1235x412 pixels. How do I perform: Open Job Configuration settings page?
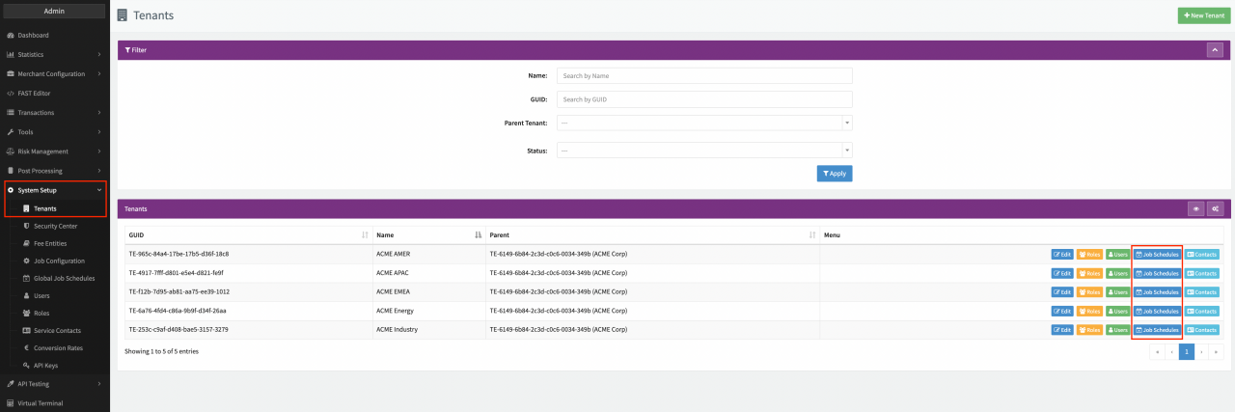tap(59, 261)
